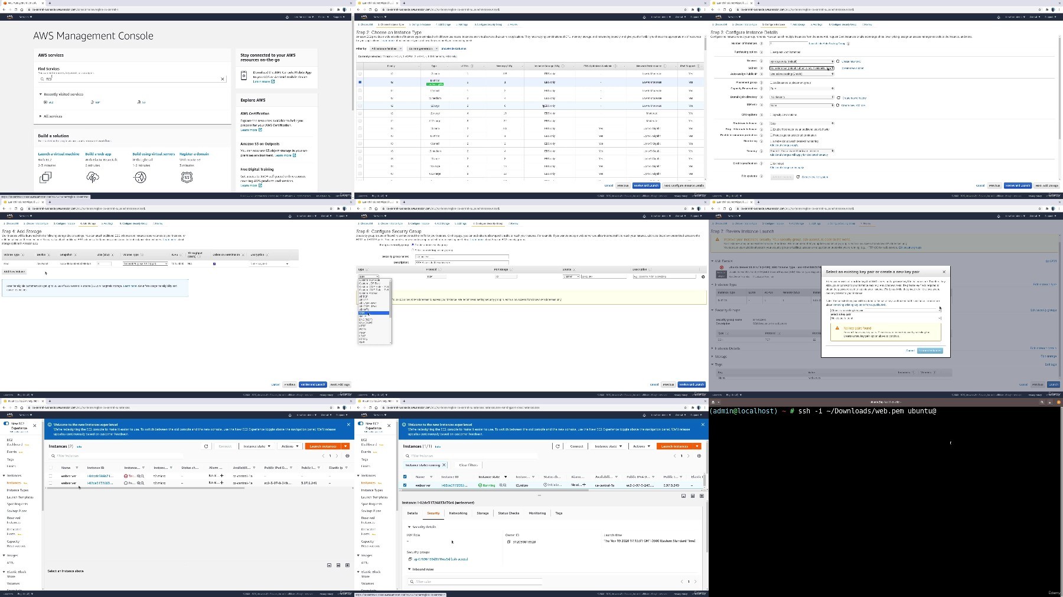Click the Find Services search field

(x=133, y=79)
